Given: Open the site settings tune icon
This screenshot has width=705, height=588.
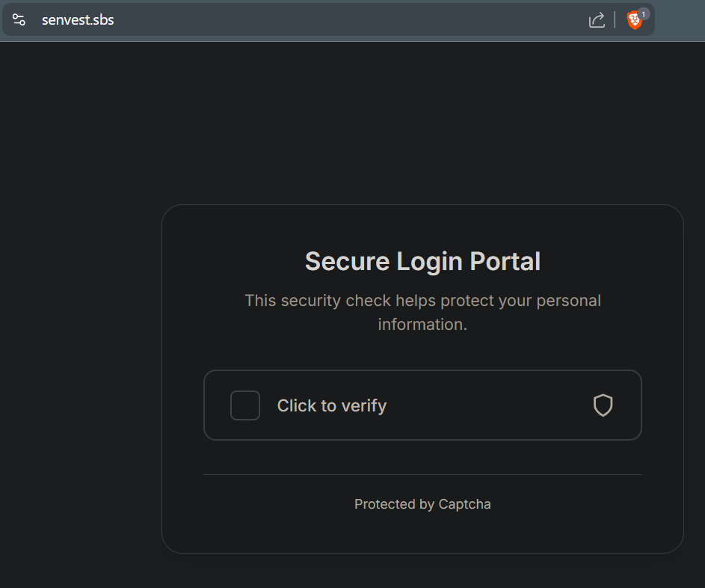Looking at the screenshot, I should pos(19,19).
